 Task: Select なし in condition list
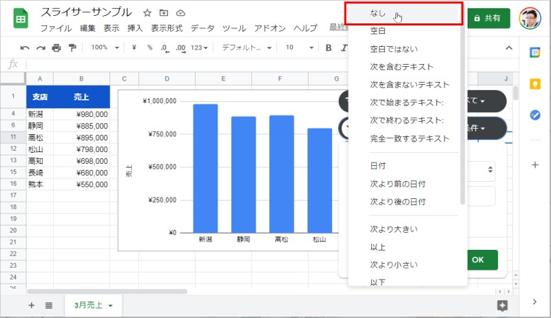tap(404, 13)
